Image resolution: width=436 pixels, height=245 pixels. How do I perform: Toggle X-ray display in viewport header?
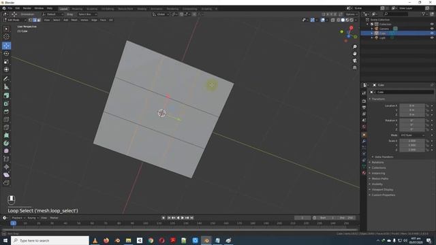333,20
